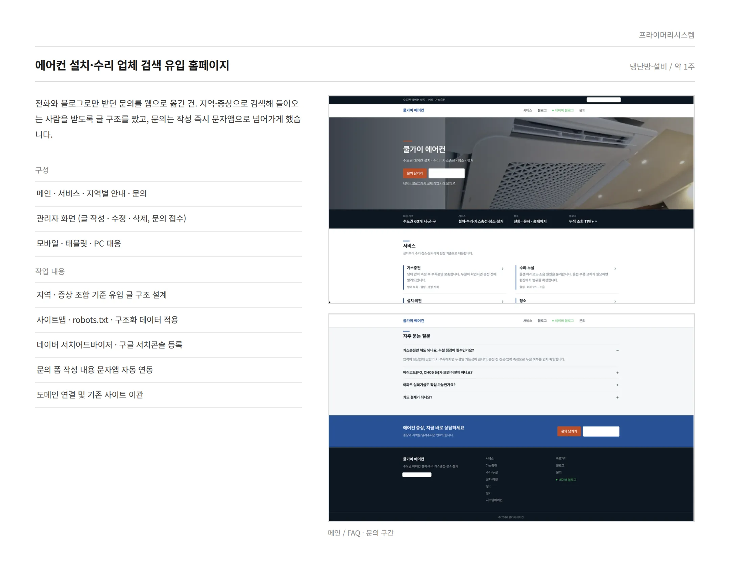Click the footer 청소 link
This screenshot has width=730, height=566.
click(x=488, y=486)
